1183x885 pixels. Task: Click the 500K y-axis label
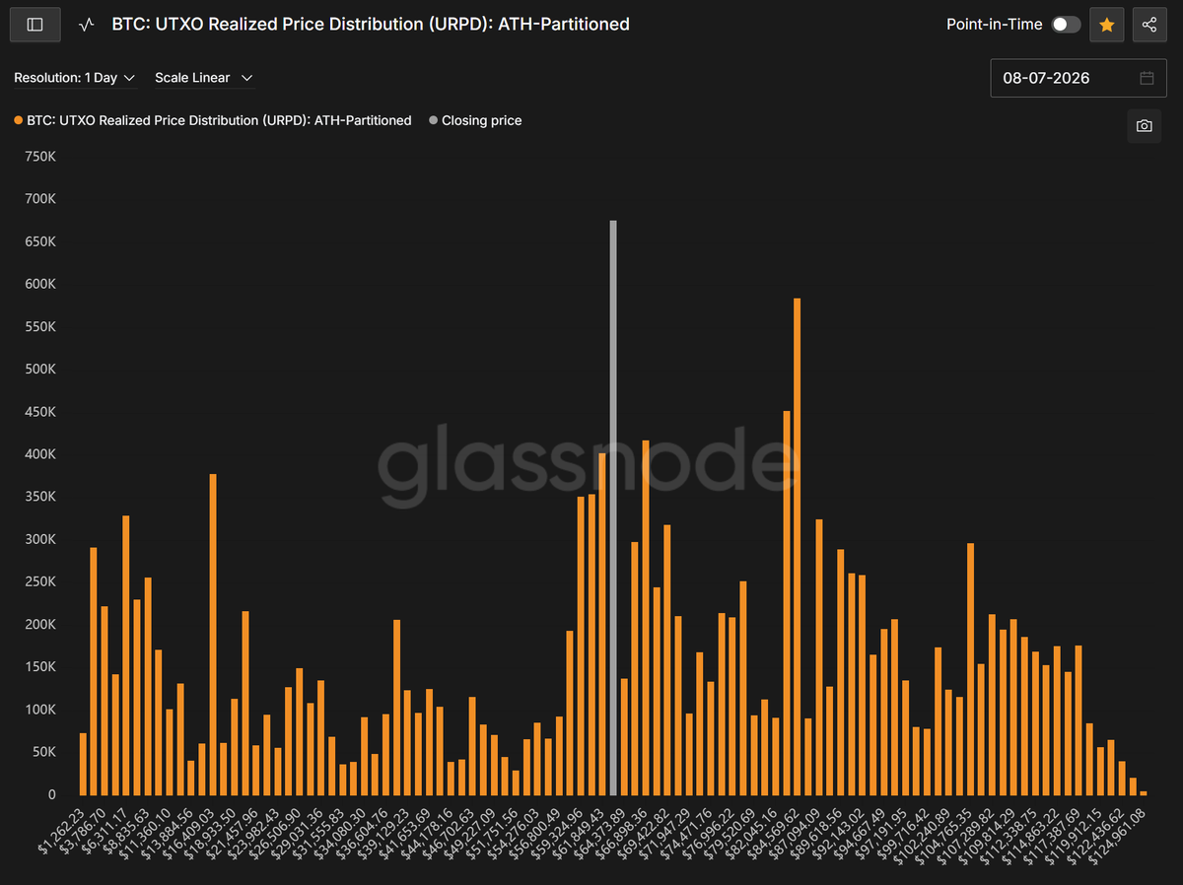(x=42, y=370)
